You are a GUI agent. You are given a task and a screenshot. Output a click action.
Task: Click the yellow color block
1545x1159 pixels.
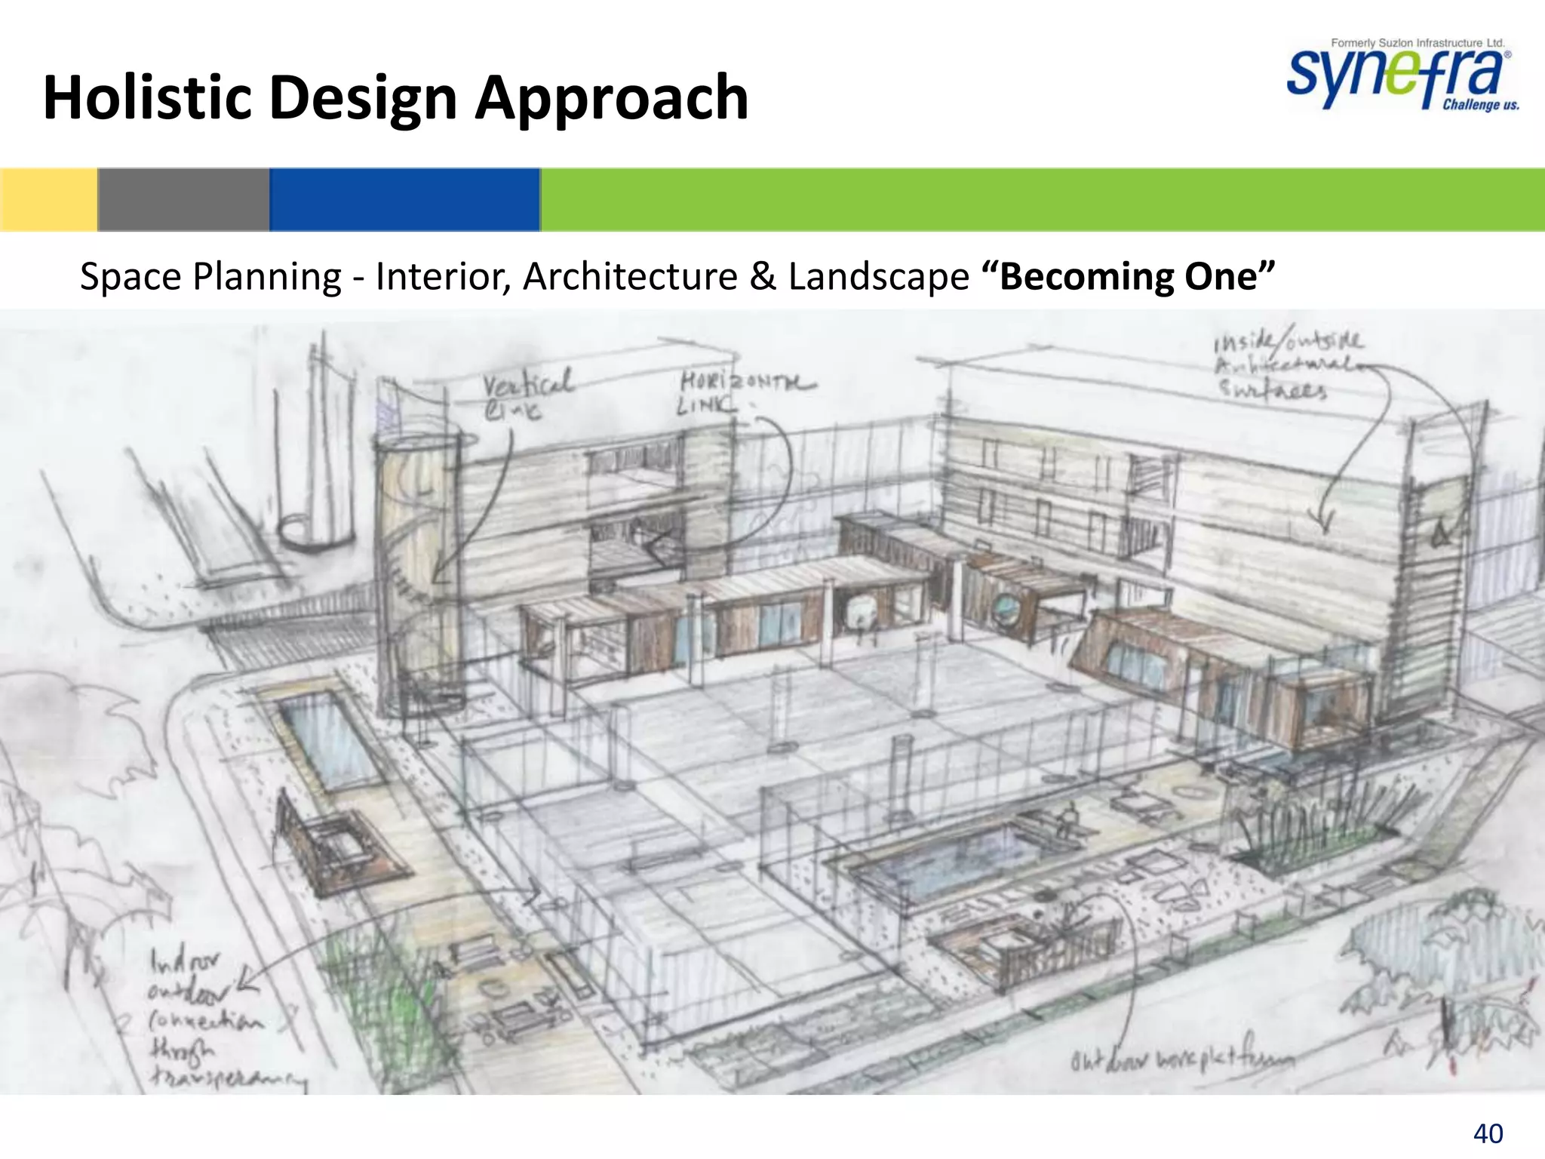click(x=48, y=199)
